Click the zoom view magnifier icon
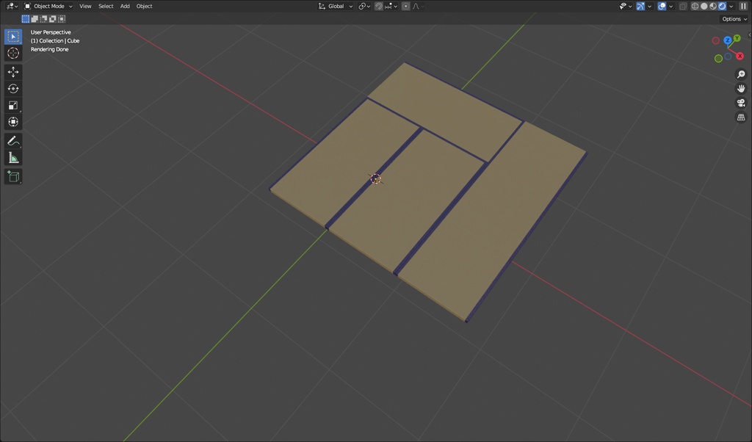Viewport: 752px width, 442px height. click(741, 74)
